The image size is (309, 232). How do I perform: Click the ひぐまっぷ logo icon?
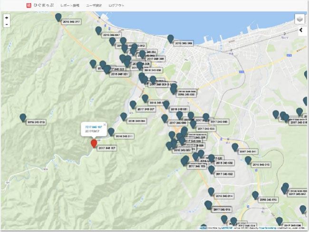[28, 5]
